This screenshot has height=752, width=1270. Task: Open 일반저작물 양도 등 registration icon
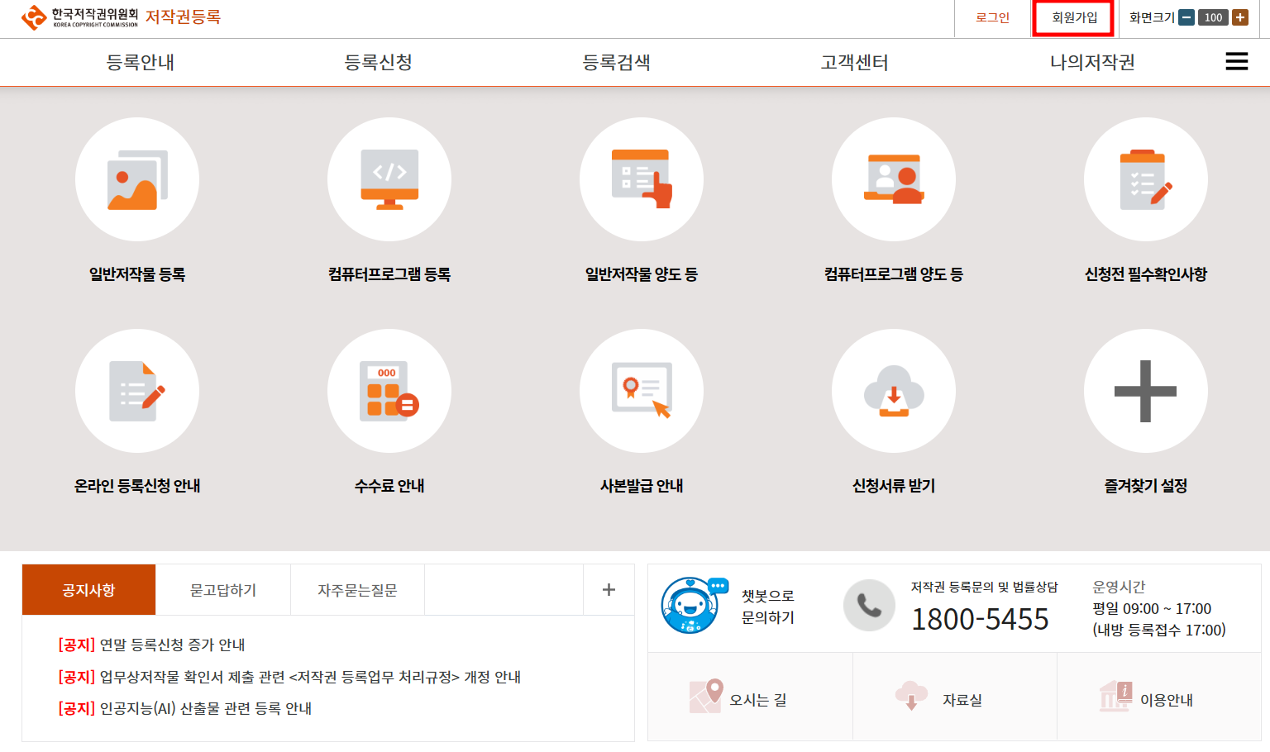[x=642, y=178]
